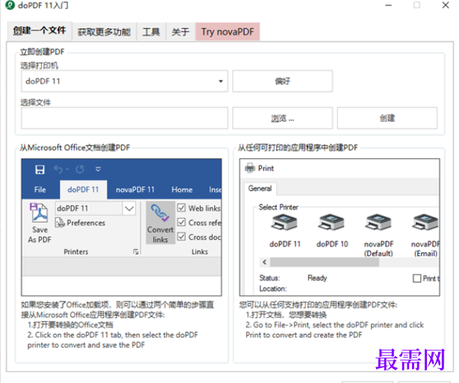Click the 'Select Printer' label

tap(278, 208)
